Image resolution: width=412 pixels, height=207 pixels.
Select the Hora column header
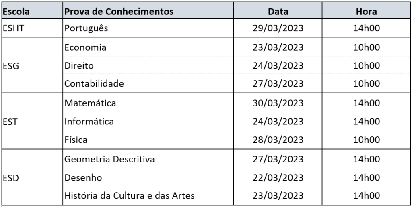click(366, 11)
